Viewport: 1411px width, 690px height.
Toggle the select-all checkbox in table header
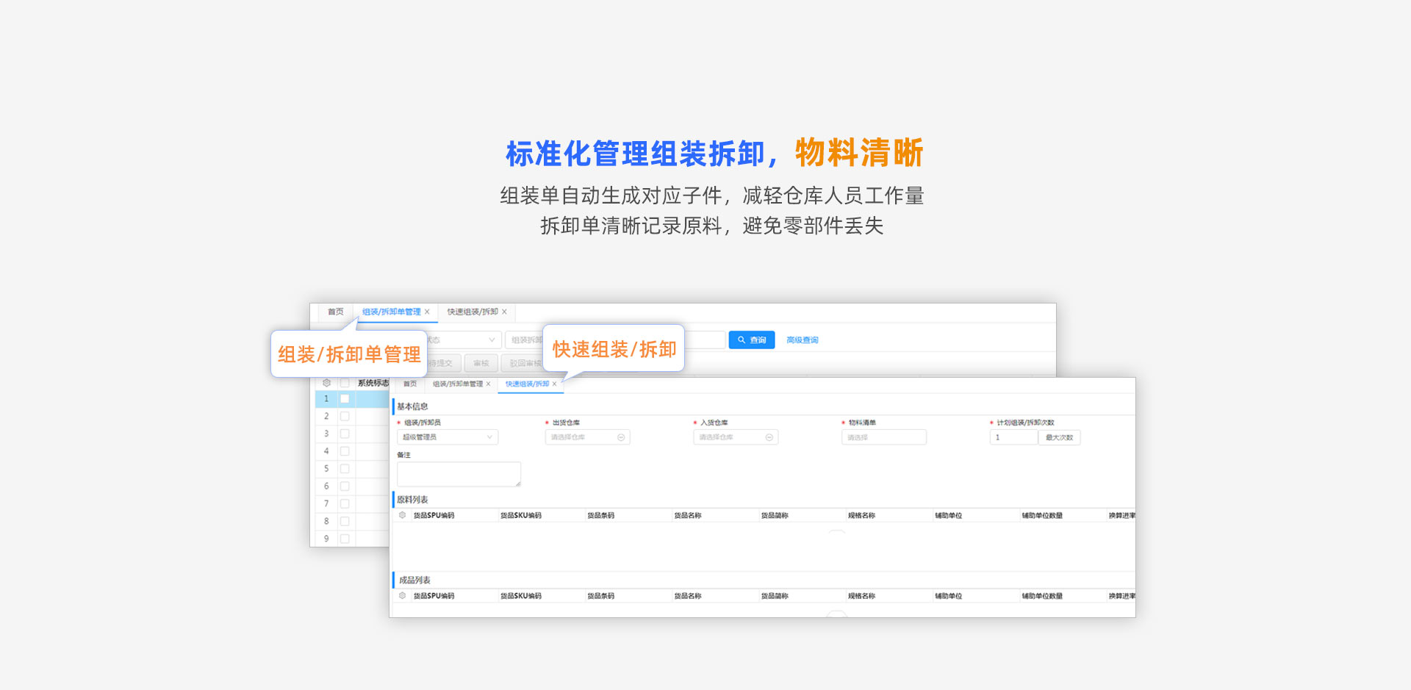pyautogui.click(x=345, y=383)
